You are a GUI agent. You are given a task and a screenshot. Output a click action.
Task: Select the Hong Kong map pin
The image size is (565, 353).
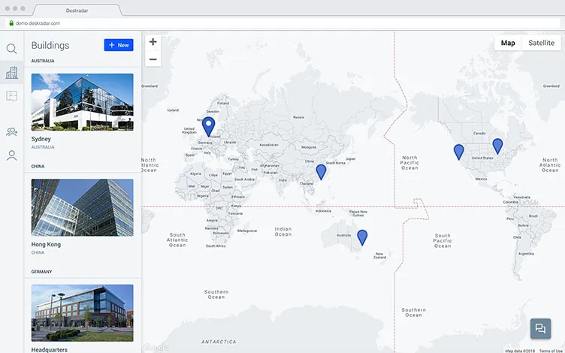click(321, 172)
